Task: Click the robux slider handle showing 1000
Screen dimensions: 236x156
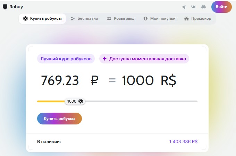Action: pyautogui.click(x=75, y=101)
